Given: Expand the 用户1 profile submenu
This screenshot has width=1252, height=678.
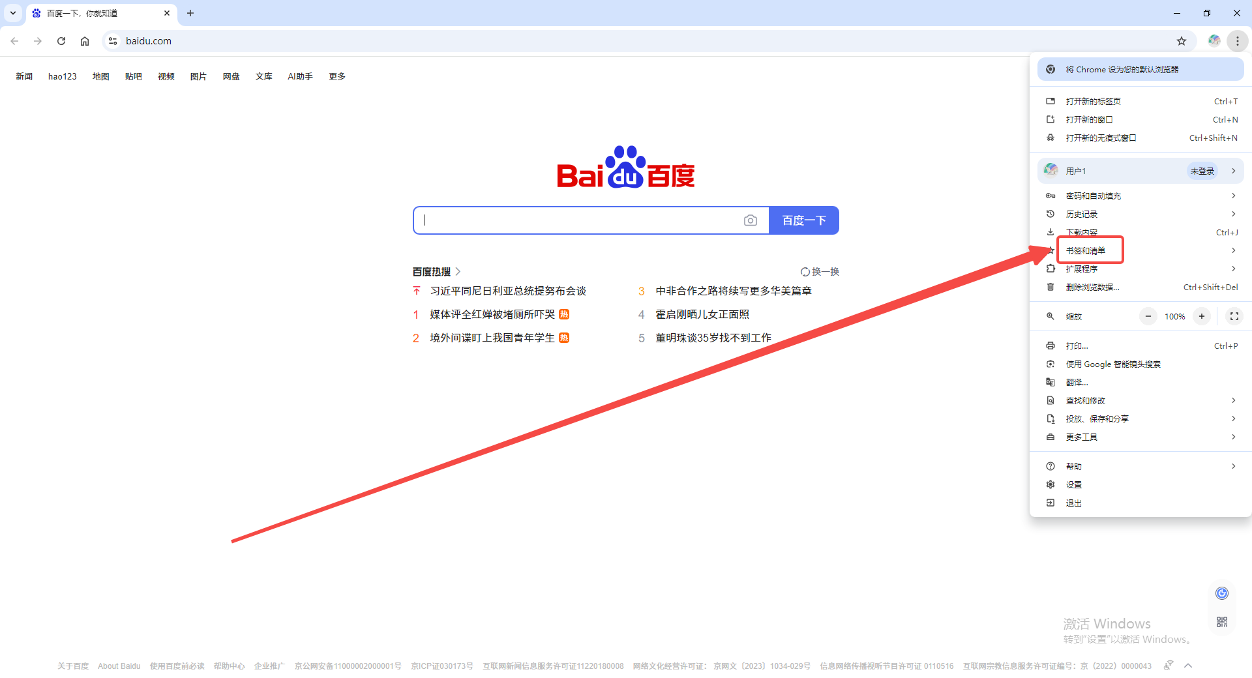Looking at the screenshot, I should pyautogui.click(x=1140, y=171).
